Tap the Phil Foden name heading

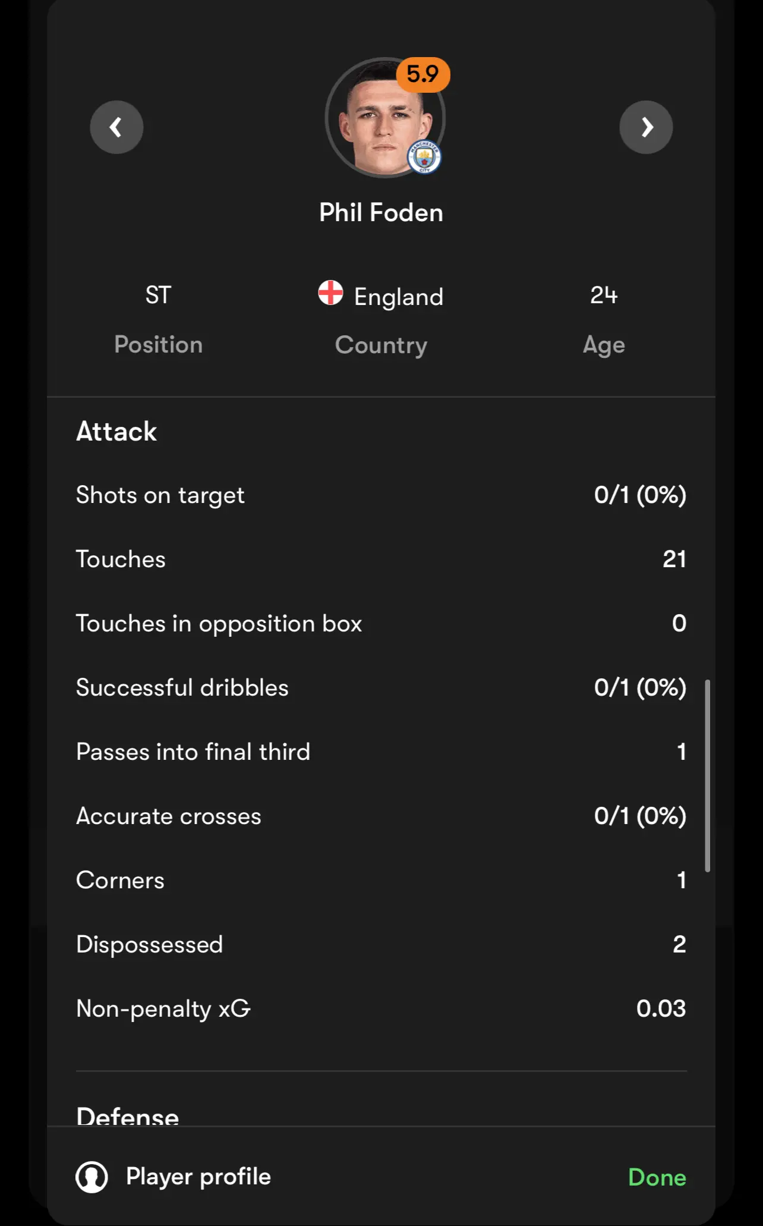pyautogui.click(x=381, y=212)
